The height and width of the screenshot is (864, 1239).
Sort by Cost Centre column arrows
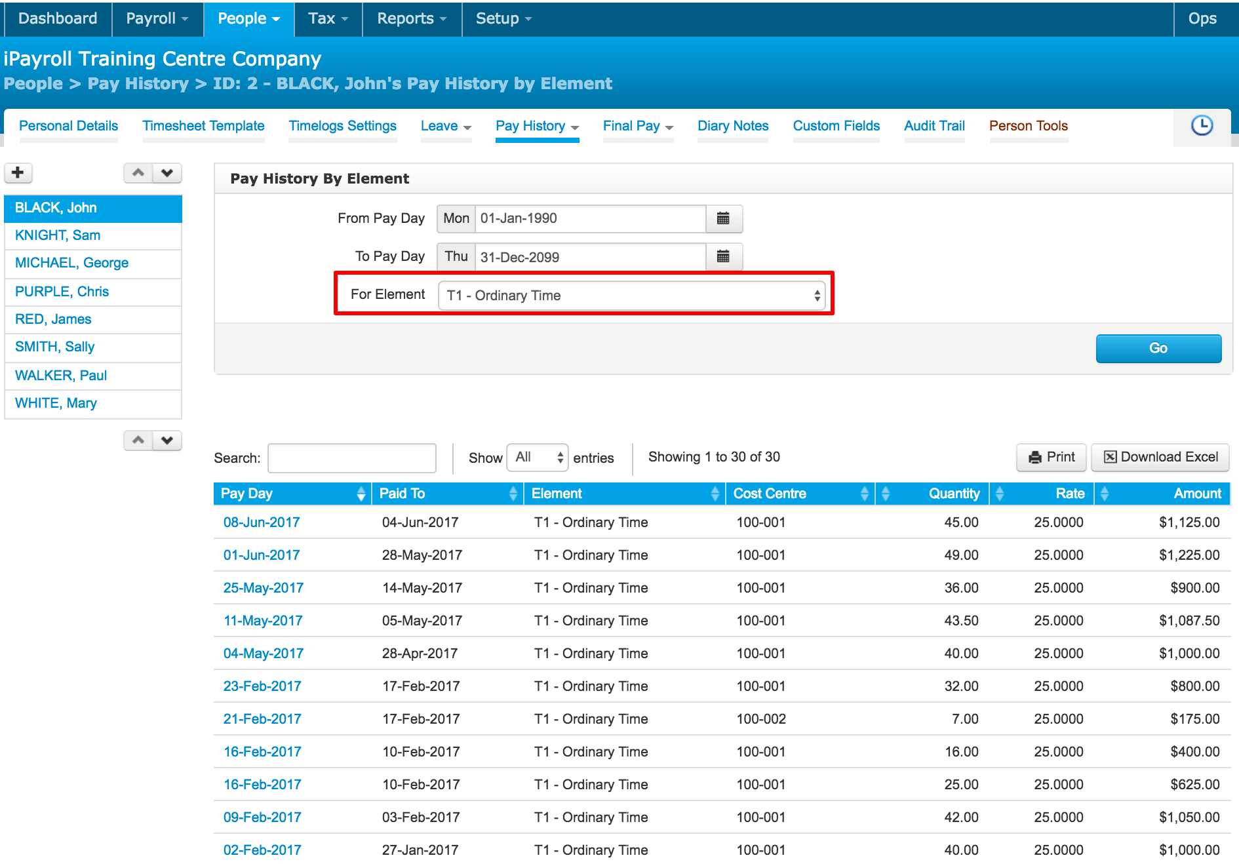click(865, 494)
